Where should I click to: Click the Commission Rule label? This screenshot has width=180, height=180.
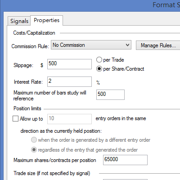pyautogui.click(x=30, y=46)
